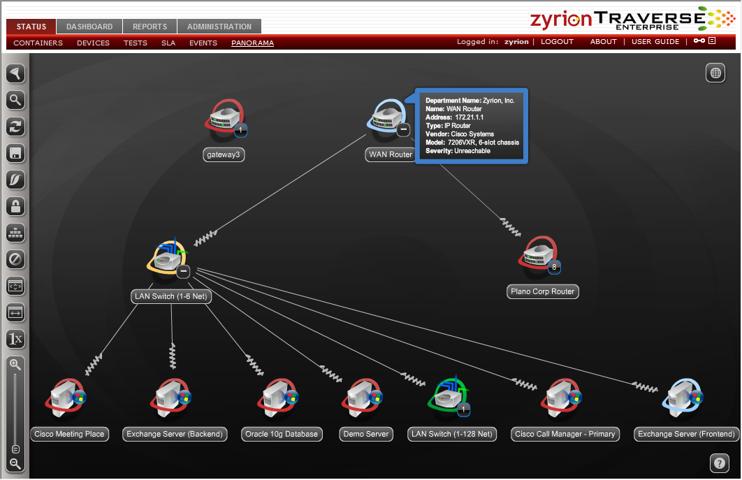Viewport: 742px width, 480px height.
Task: Click the leaf icon in sidebar
Action: [15, 180]
